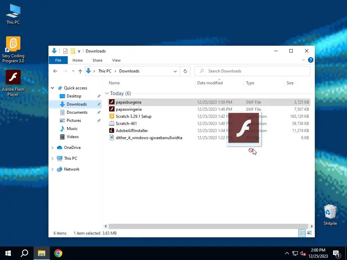Image resolution: width=347 pixels, height=260 pixels.
Task: Click the horizontal scrollbar right arrow
Action: (x=311, y=226)
